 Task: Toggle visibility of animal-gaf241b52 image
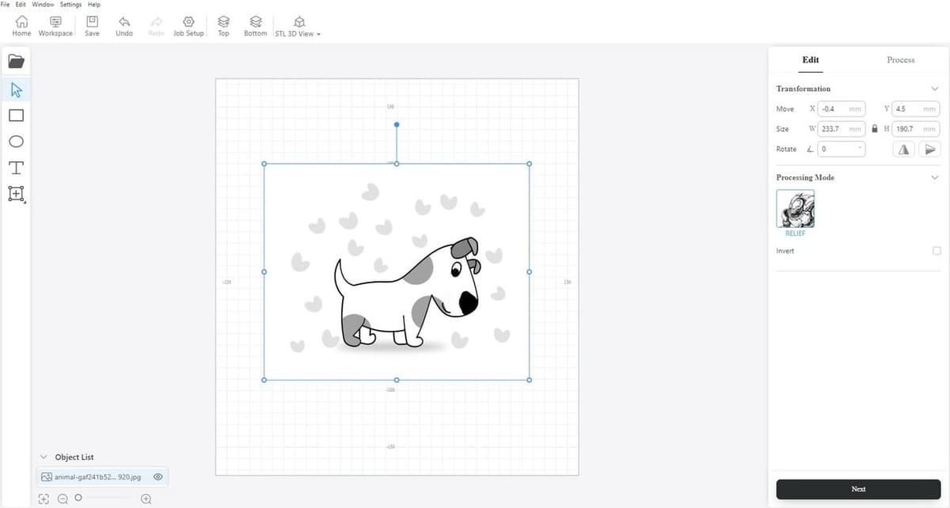[158, 477]
